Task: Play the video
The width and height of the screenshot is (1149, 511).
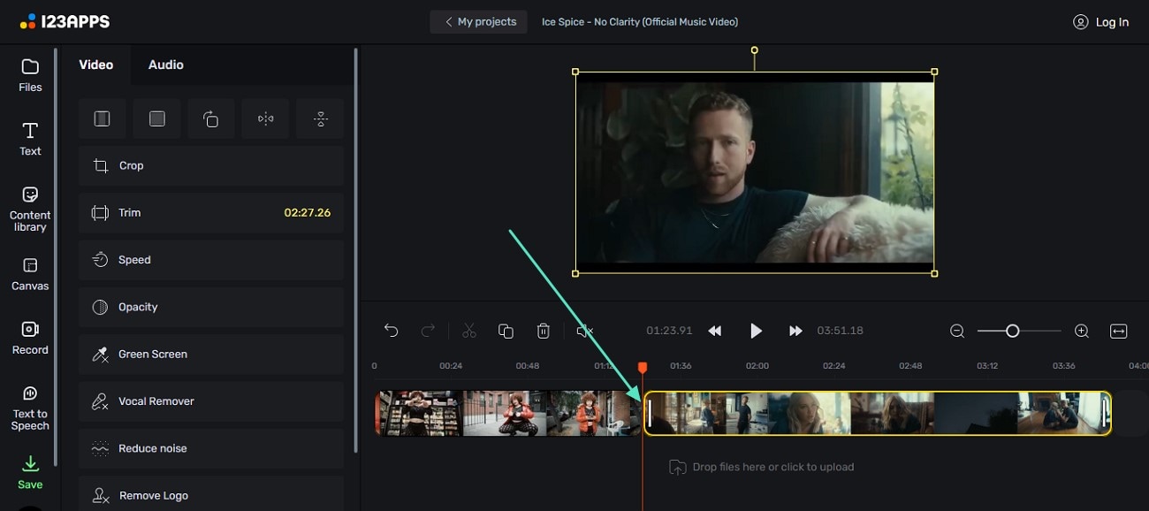Action: [x=756, y=331]
